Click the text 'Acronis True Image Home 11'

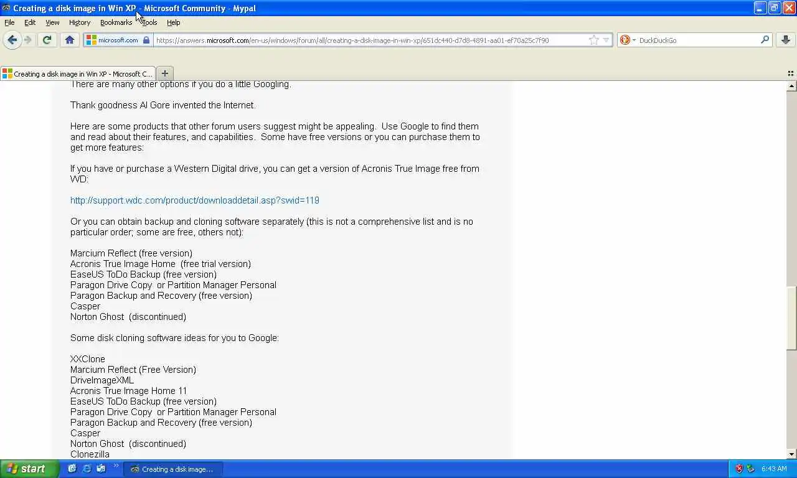128,391
